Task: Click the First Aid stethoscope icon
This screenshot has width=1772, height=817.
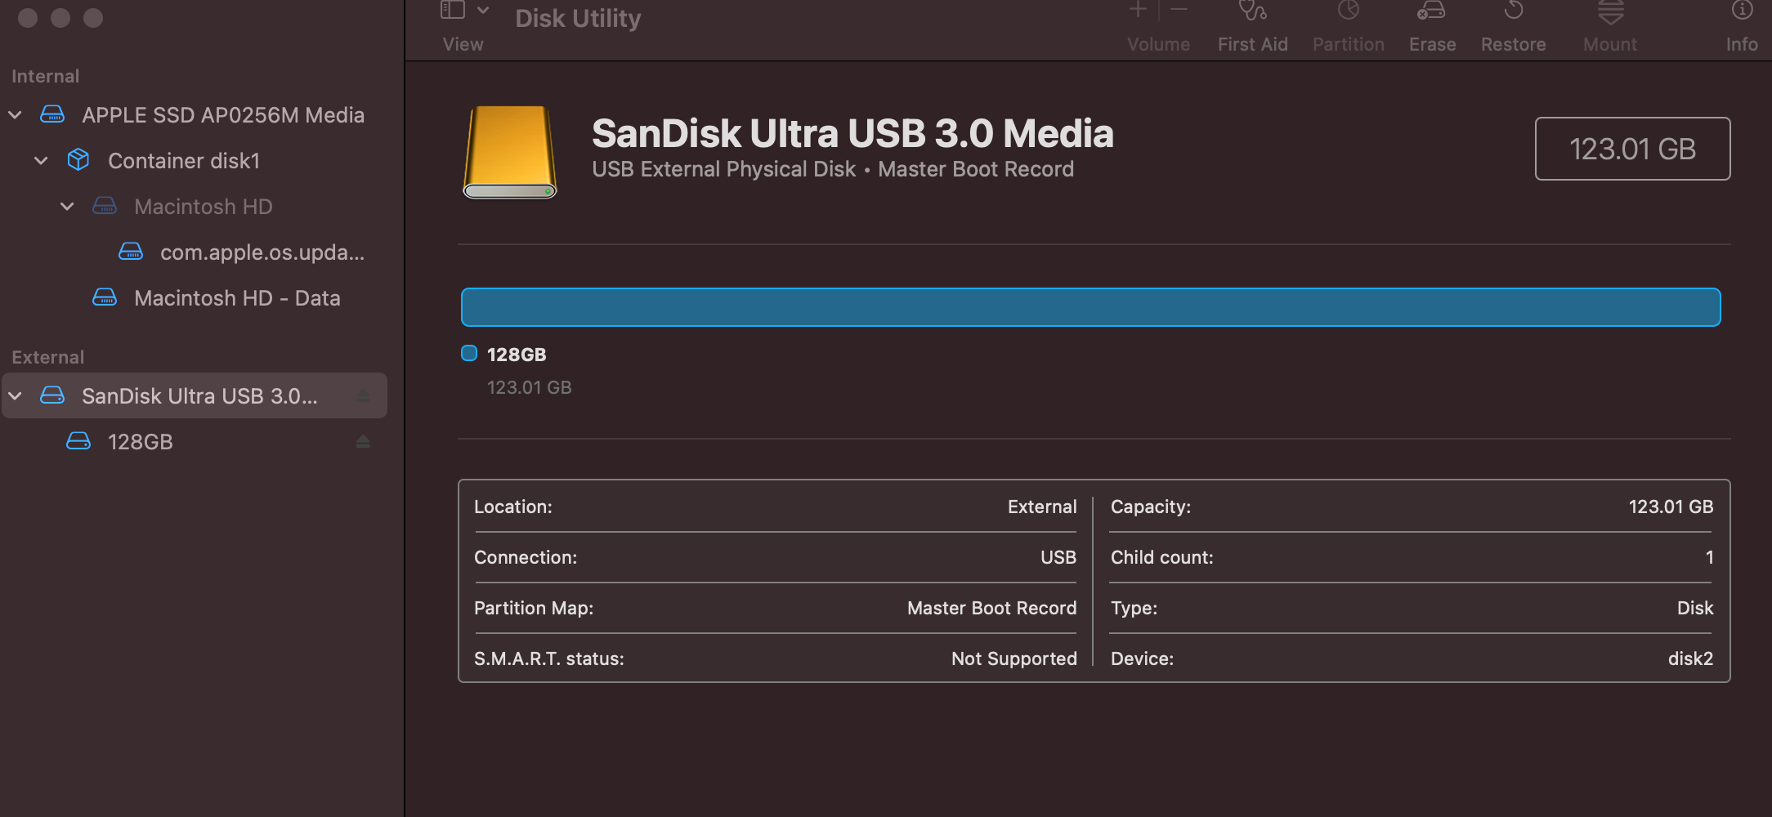Action: coord(1252,11)
